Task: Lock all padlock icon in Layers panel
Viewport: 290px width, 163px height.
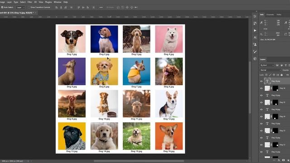Action: pyautogui.click(x=282, y=75)
